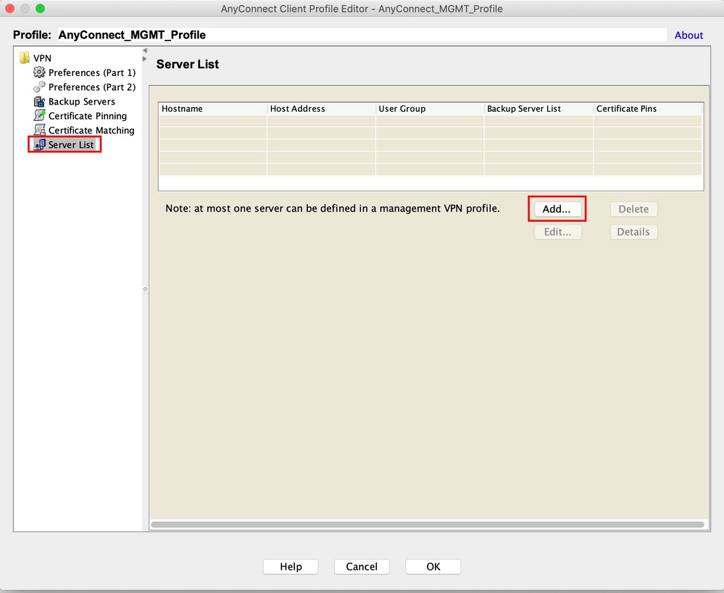Expand the left pane with the right arrow
This screenshot has height=593, width=724.
coord(145,59)
